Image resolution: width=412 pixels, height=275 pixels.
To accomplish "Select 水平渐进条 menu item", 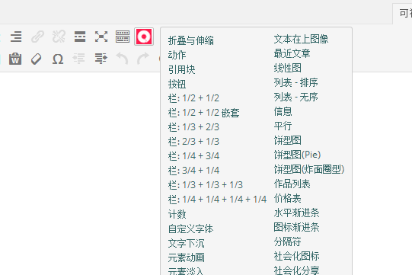I will point(296,213).
